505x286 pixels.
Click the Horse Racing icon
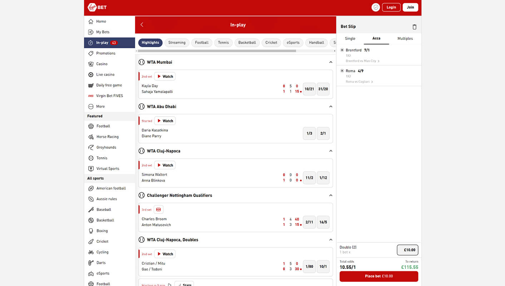[91, 137]
